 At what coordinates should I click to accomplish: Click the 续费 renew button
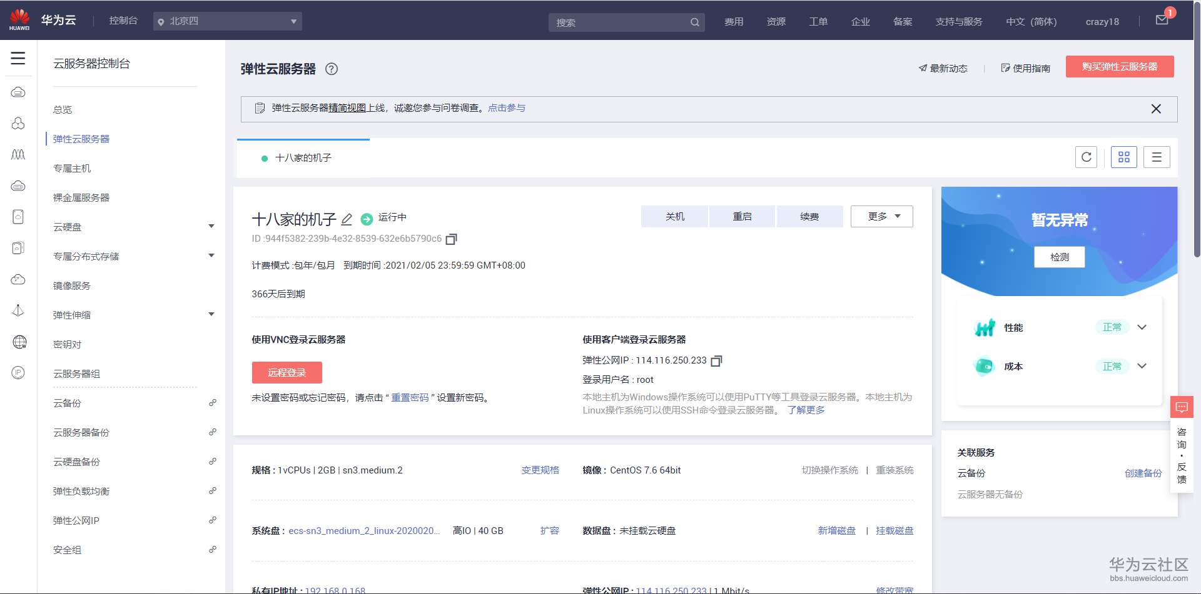(x=809, y=217)
